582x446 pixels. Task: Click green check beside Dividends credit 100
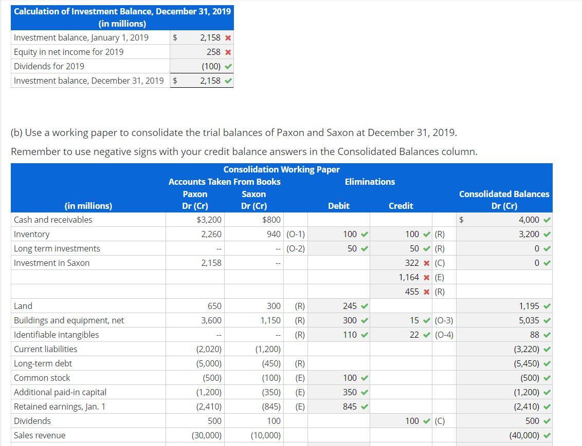427,421
